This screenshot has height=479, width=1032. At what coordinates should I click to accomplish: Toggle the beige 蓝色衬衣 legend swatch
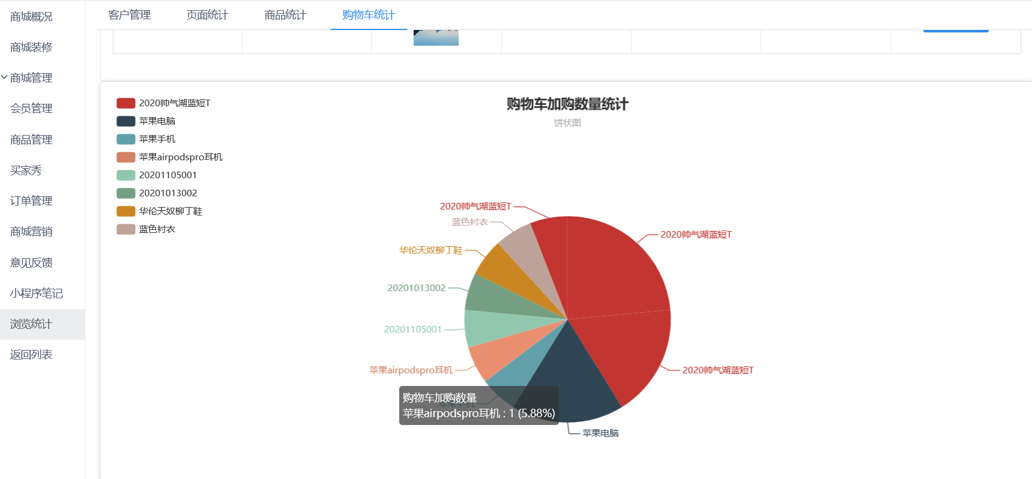point(126,229)
